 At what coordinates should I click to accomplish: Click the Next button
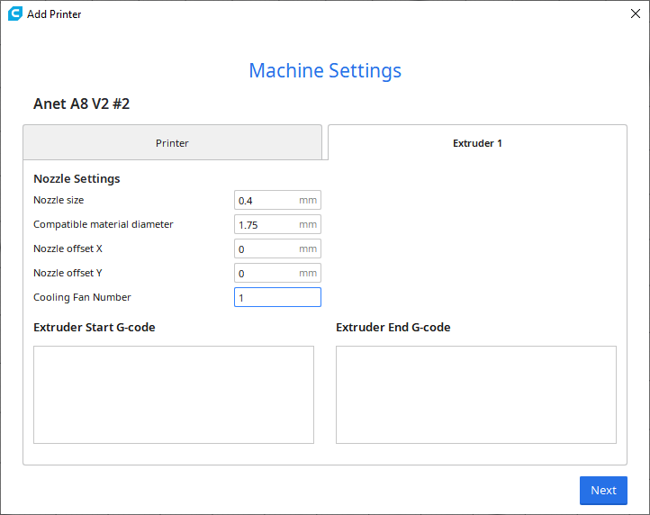603,490
